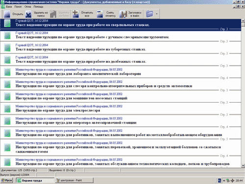Select the title about работе на сверлильных станках
This screenshot has width=245, height=184.
point(82,25)
